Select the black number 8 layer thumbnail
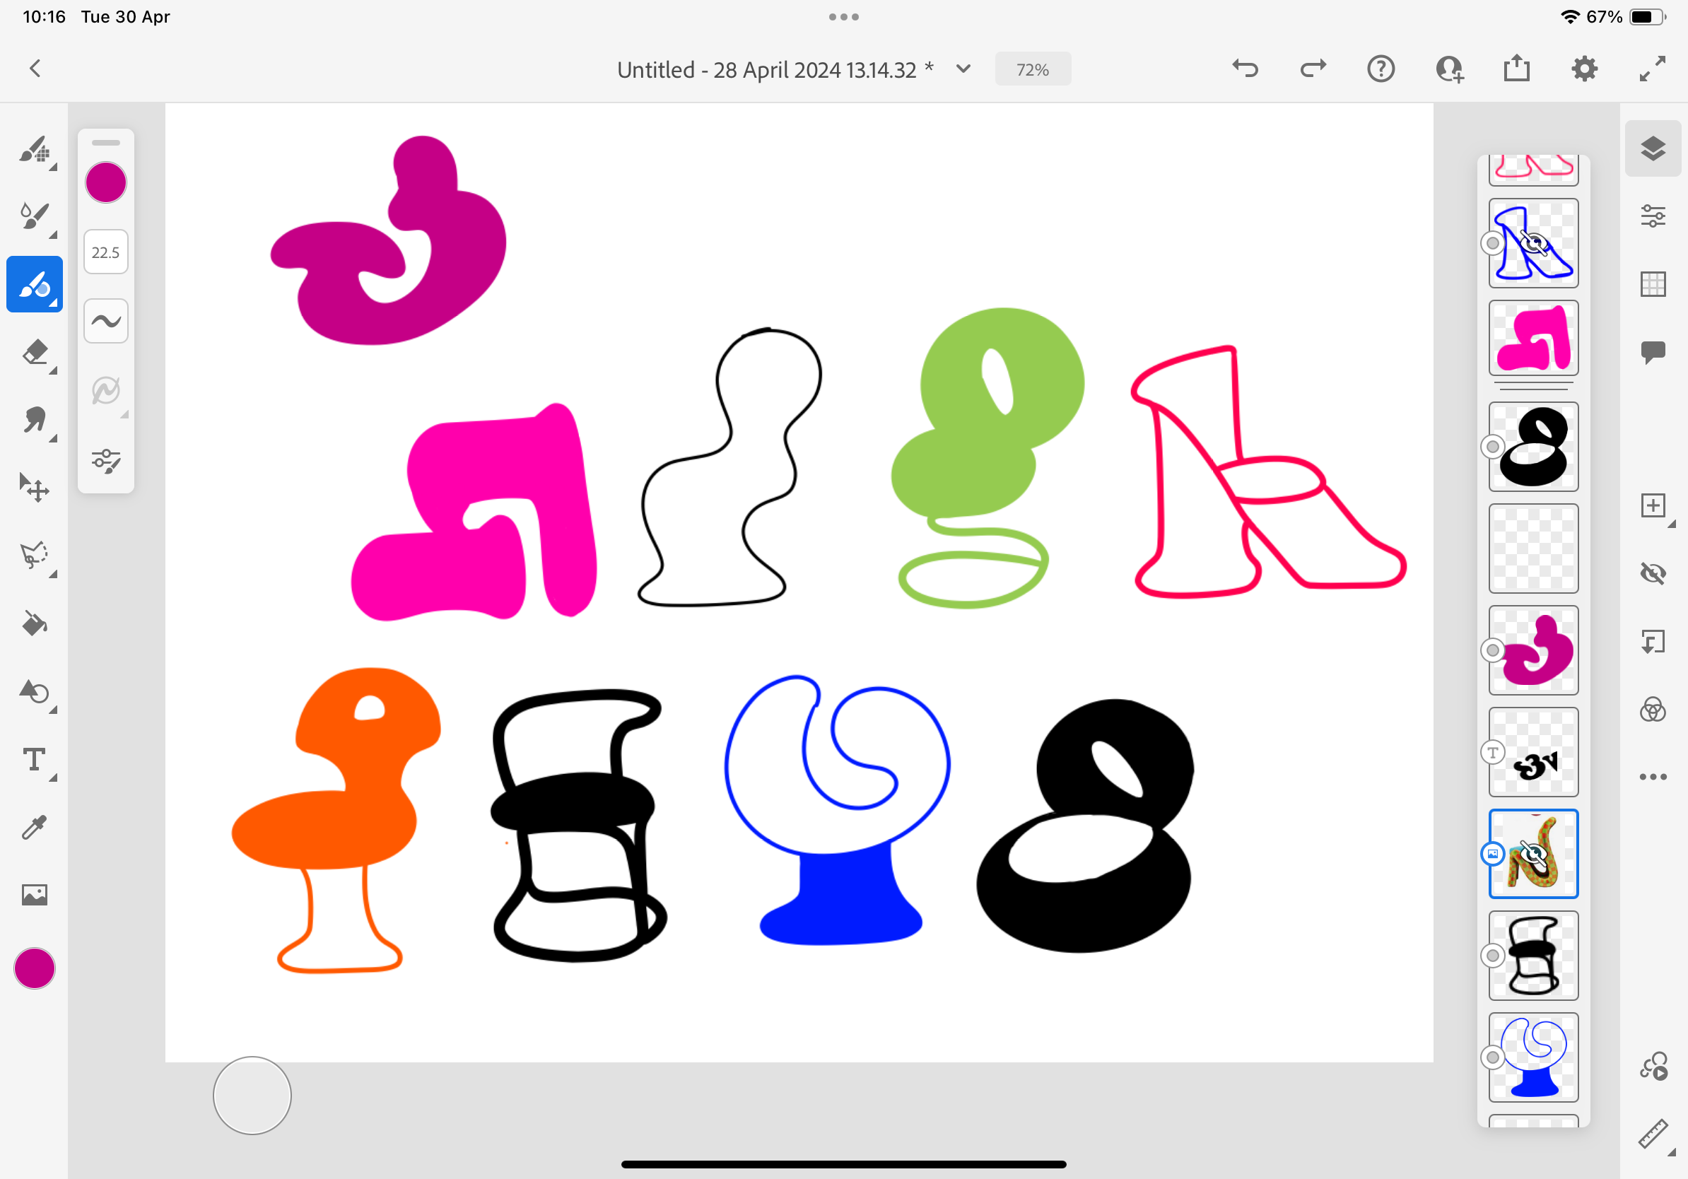Viewport: 1688px width, 1179px height. pyautogui.click(x=1534, y=447)
